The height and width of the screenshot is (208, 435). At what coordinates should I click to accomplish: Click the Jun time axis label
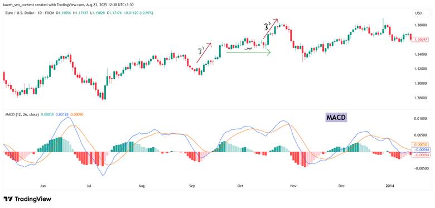click(43, 186)
